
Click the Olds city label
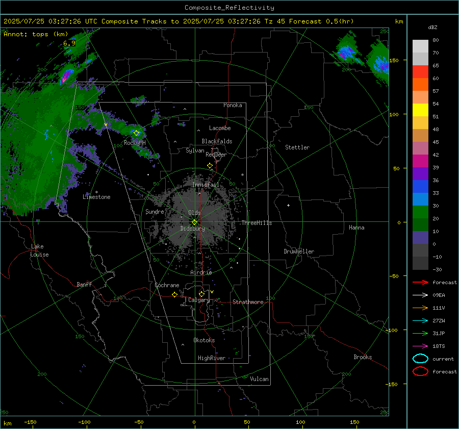coord(194,213)
